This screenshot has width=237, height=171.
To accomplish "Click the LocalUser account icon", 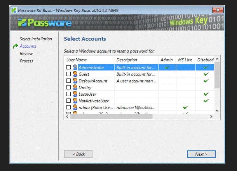I will (x=75, y=94).
